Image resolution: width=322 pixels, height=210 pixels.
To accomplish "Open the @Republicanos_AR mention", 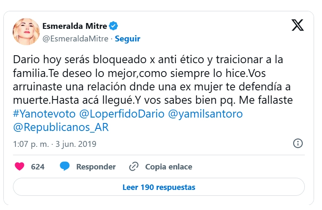I will point(61,127).
